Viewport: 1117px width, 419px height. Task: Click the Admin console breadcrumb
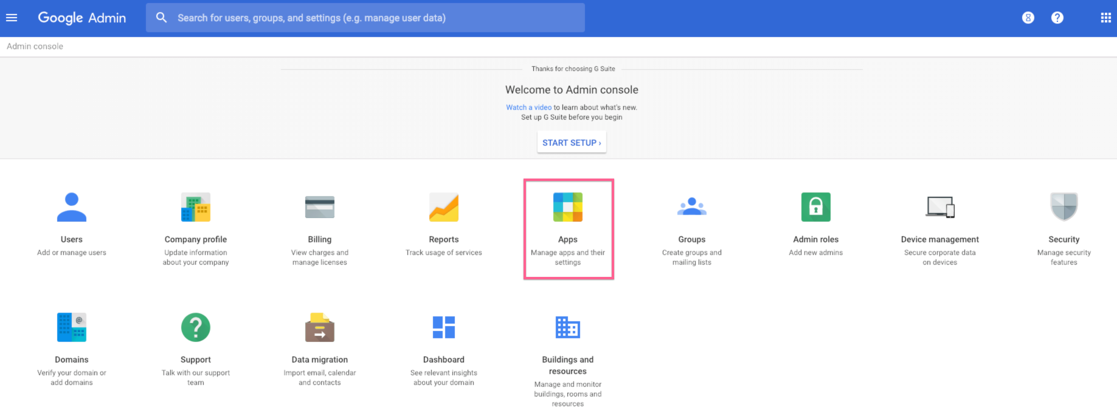tap(35, 46)
